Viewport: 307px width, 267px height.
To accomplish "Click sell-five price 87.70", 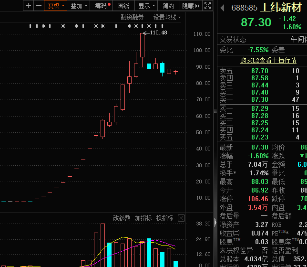I will 260,71.
